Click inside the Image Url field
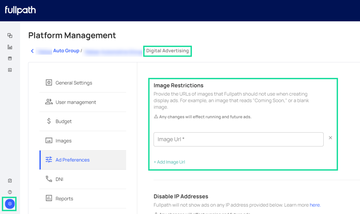The height and width of the screenshot is (214, 360). point(238,139)
